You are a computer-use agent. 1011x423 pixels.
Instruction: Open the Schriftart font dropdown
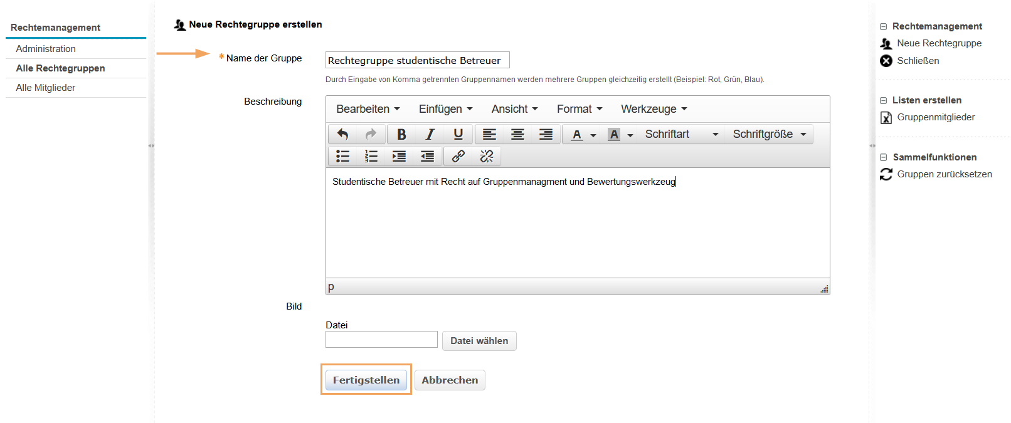coord(681,134)
